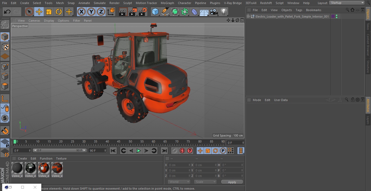Switch to the Content Browser tab

[x=368, y=45]
